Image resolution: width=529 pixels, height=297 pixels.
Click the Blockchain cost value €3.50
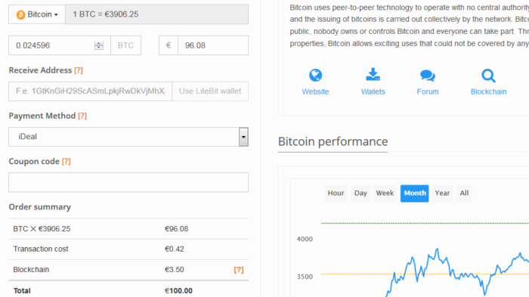175,270
